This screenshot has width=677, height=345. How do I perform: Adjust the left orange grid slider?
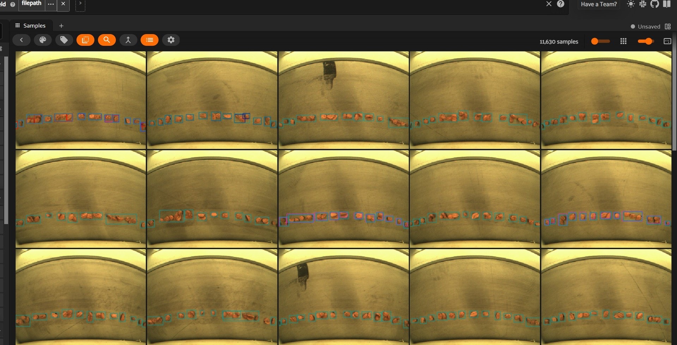pos(600,41)
